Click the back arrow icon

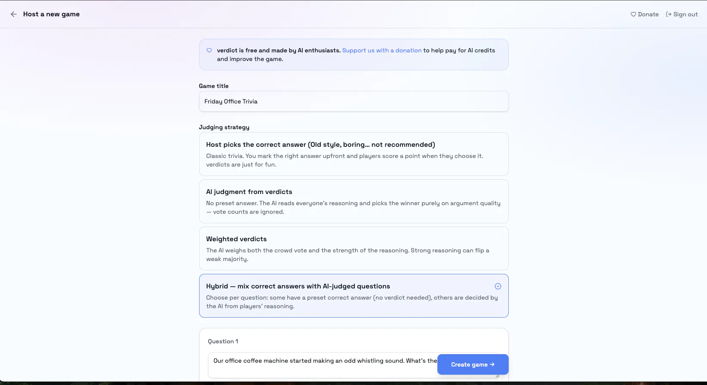[14, 14]
